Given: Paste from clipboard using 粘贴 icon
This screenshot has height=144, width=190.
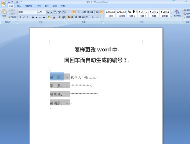Looking at the screenshot, I should tap(4, 13).
